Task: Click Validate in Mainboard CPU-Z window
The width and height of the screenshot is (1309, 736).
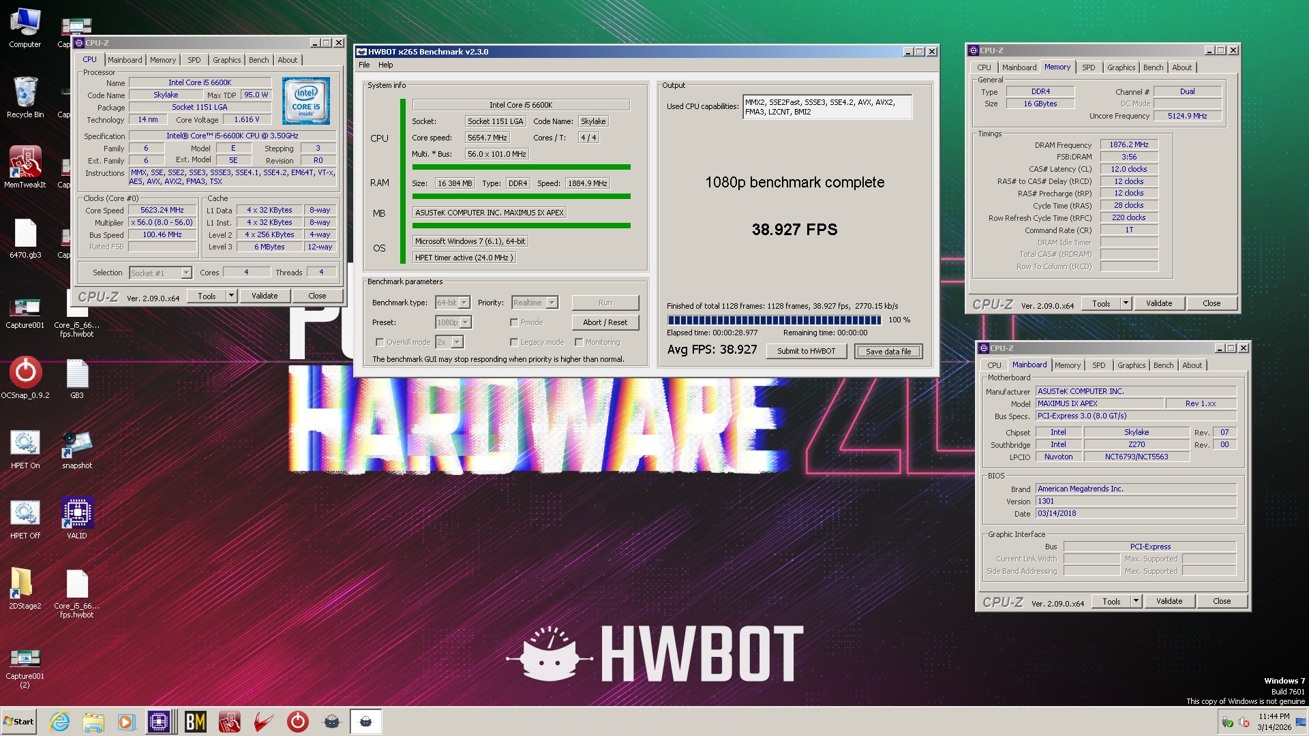Action: coord(1169,601)
